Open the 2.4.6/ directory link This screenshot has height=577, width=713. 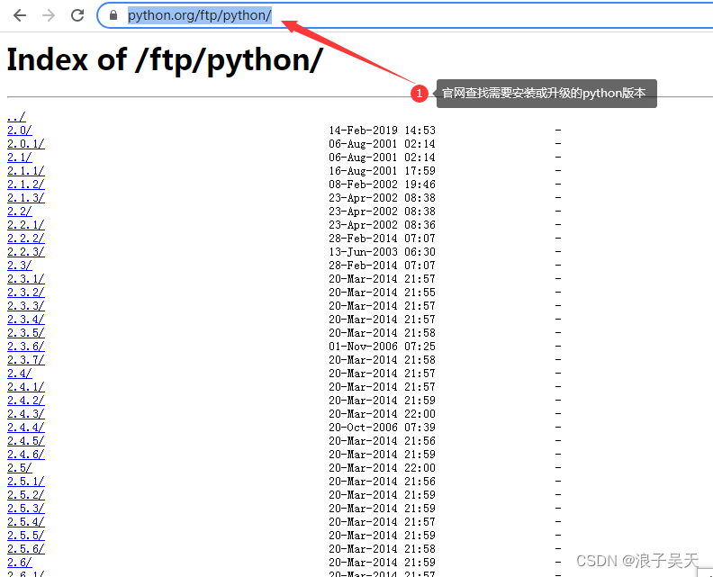point(26,455)
